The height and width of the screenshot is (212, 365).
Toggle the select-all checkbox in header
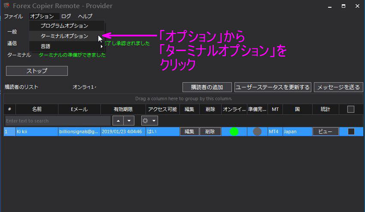pos(350,109)
